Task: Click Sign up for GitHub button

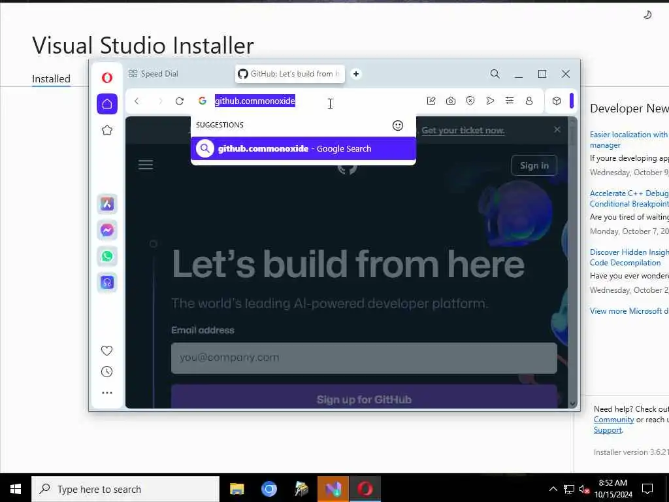Action: click(x=364, y=397)
